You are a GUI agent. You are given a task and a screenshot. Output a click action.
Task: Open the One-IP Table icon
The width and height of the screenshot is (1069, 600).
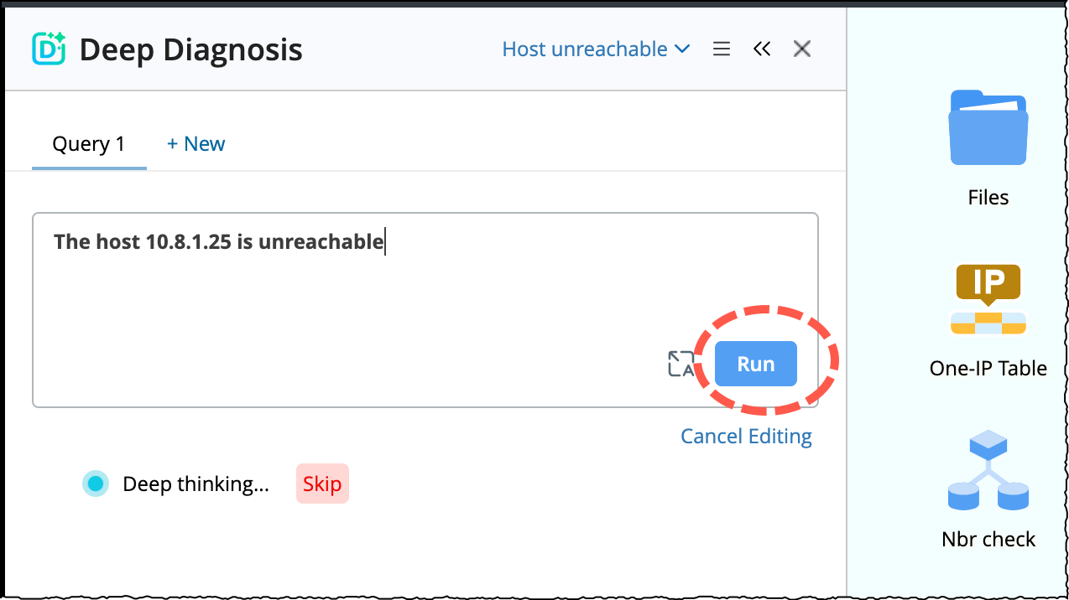[988, 299]
